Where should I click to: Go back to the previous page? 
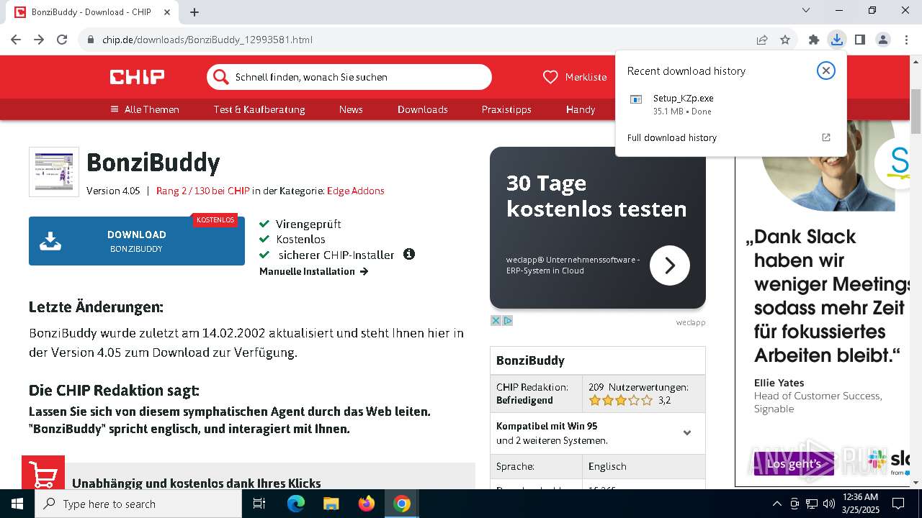(16, 40)
